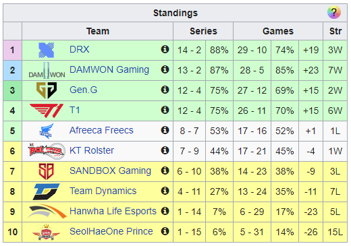
Task: Click the SANDBOX Gaming SB logo
Action: coord(47,171)
